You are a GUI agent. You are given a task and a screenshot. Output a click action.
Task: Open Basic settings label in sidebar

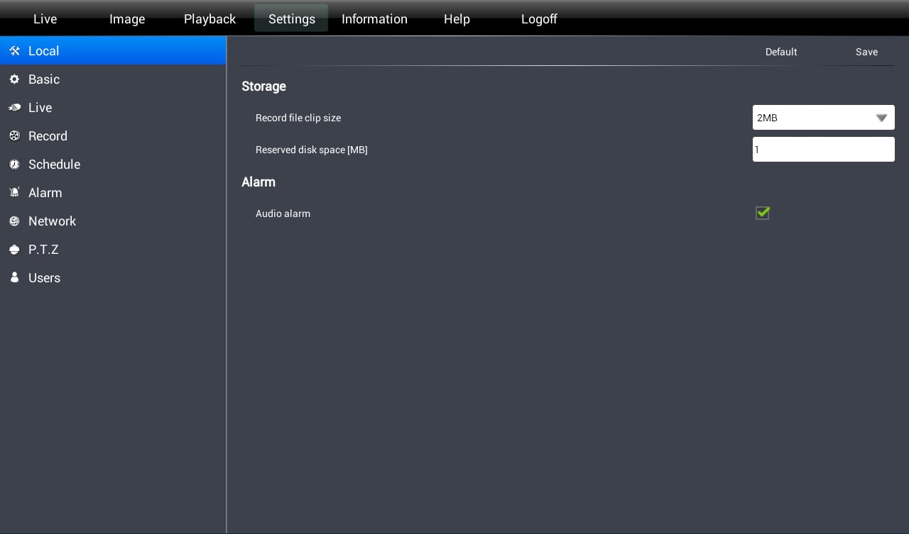coord(44,79)
